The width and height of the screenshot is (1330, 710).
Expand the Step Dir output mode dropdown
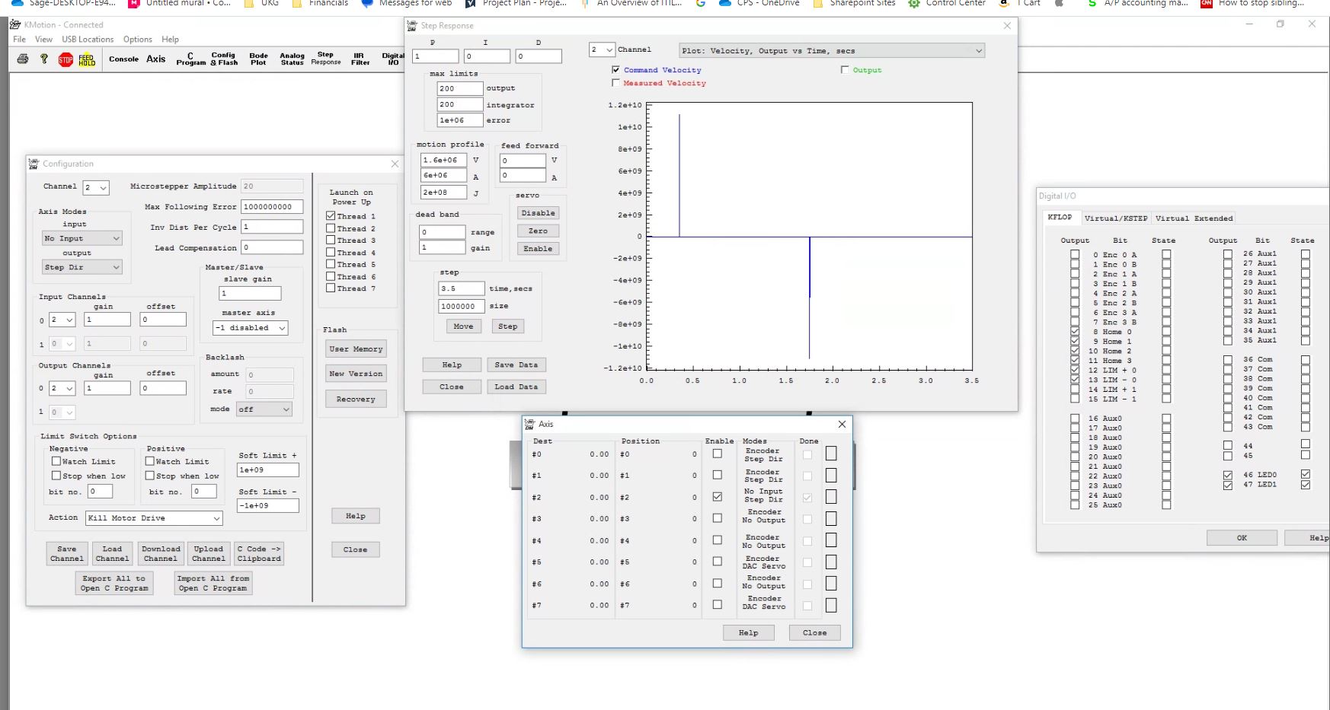point(82,267)
